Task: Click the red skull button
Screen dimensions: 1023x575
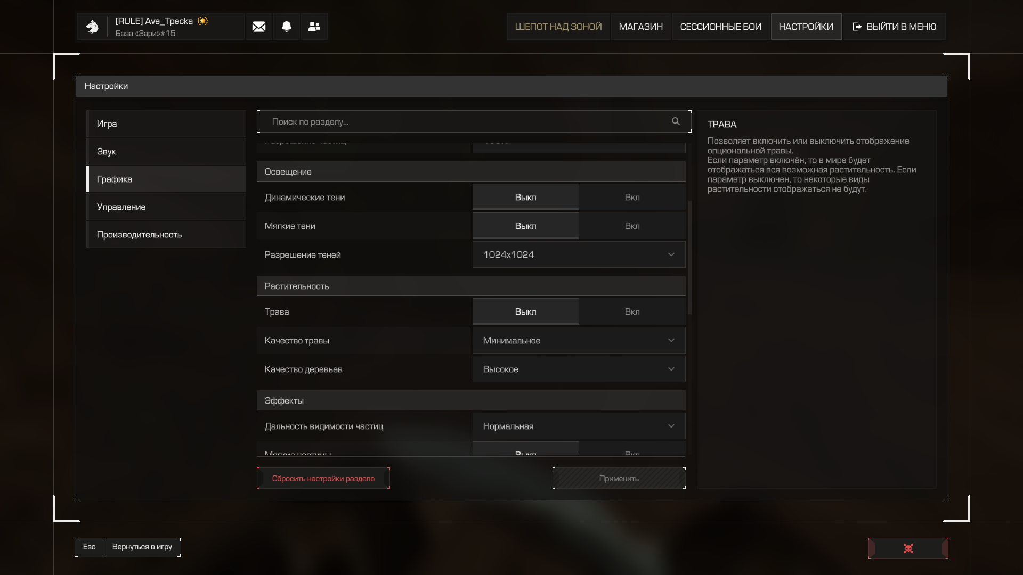Action: click(908, 548)
